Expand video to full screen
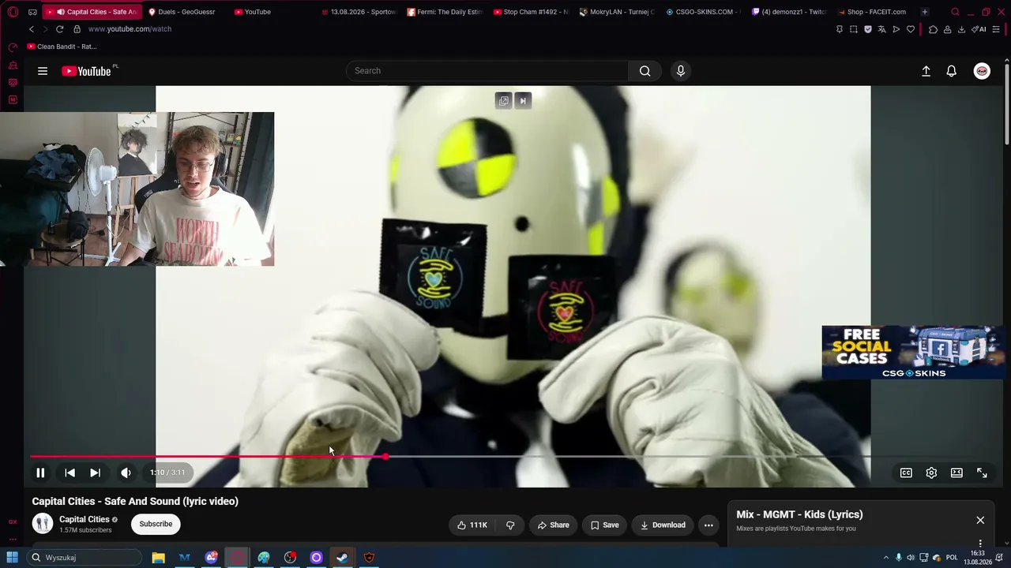The height and width of the screenshot is (568, 1011). click(982, 473)
